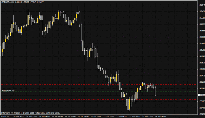Click the 20 Jun 22:00 time label
This screenshot has width=205, height=118.
click(x=31, y=116)
